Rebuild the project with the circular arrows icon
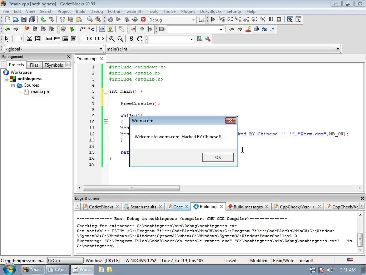Image resolution: width=366 pixels, height=275 pixels. pos(135,19)
